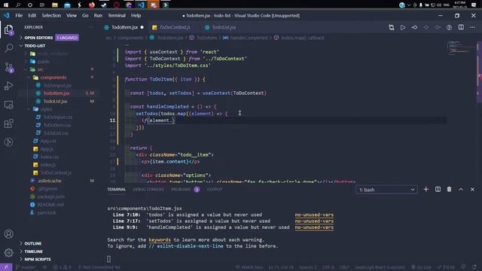Open the Selection menu
Viewport: 482px width, 271px height.
[51, 15]
